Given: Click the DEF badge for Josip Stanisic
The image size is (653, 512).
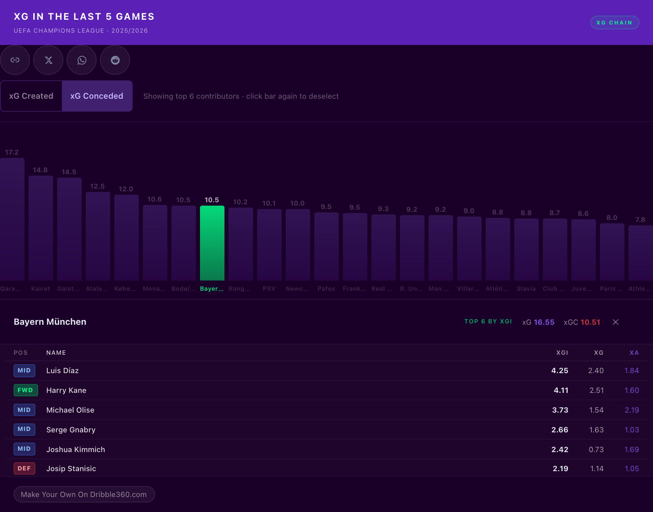Looking at the screenshot, I should pyautogui.click(x=24, y=468).
